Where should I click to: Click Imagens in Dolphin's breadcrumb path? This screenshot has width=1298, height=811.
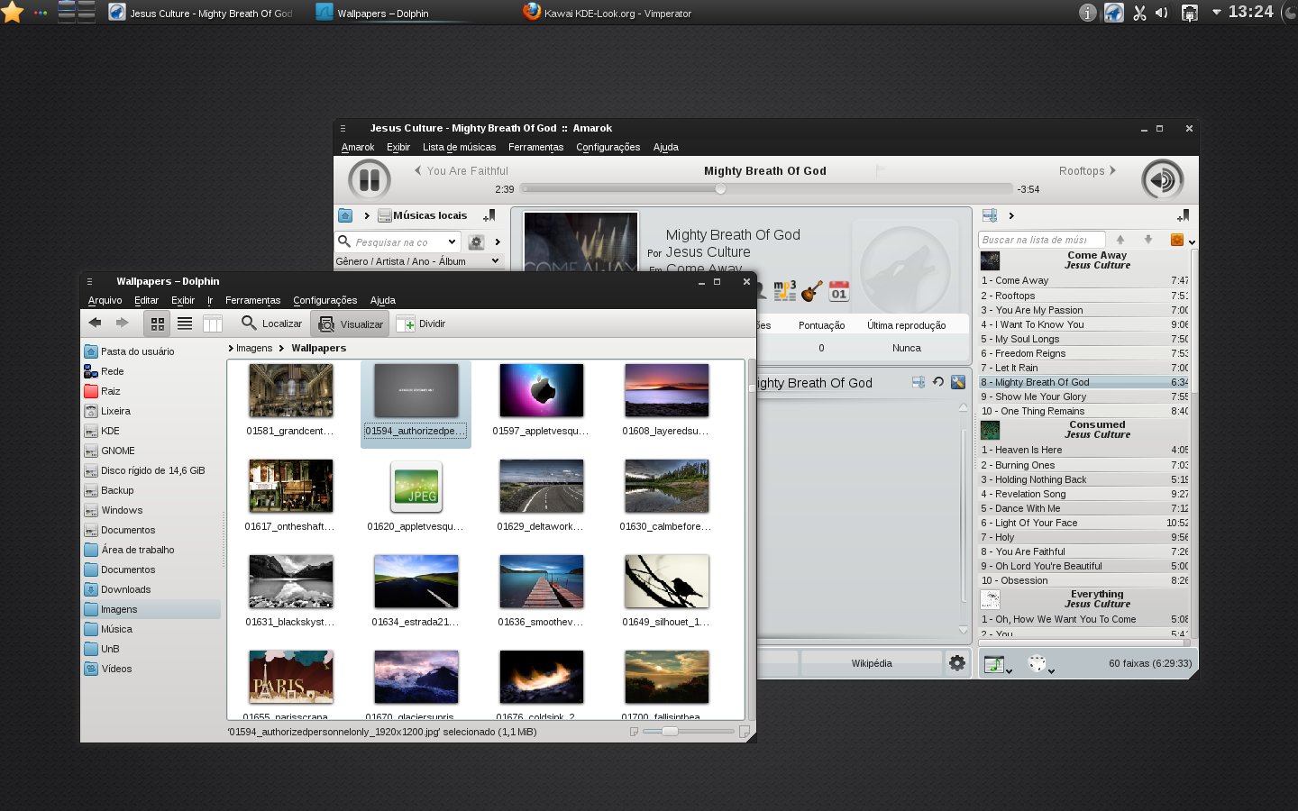point(254,348)
